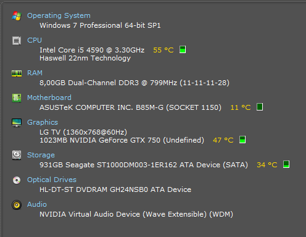Open the Optical Drives section link
This screenshot has width=306, height=237.
(x=52, y=180)
